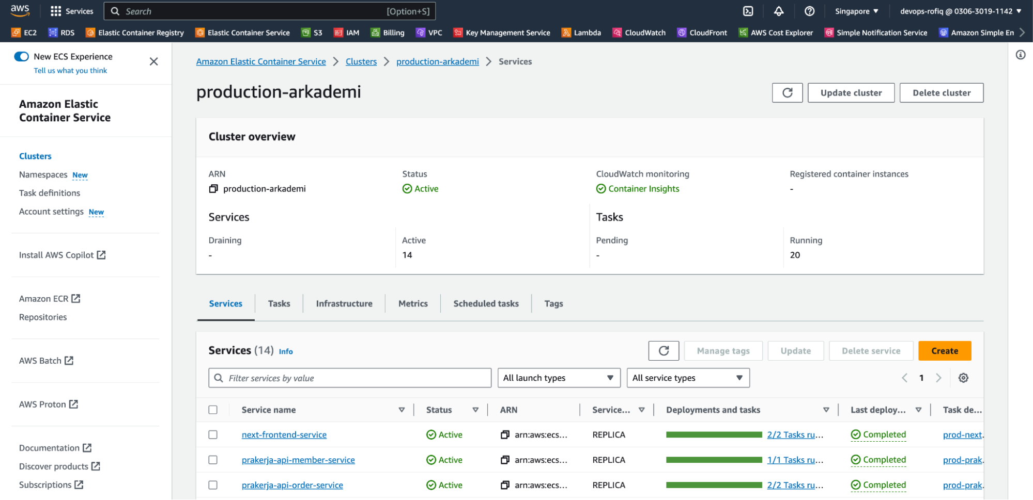Expand the All launch types dropdown

tap(558, 378)
